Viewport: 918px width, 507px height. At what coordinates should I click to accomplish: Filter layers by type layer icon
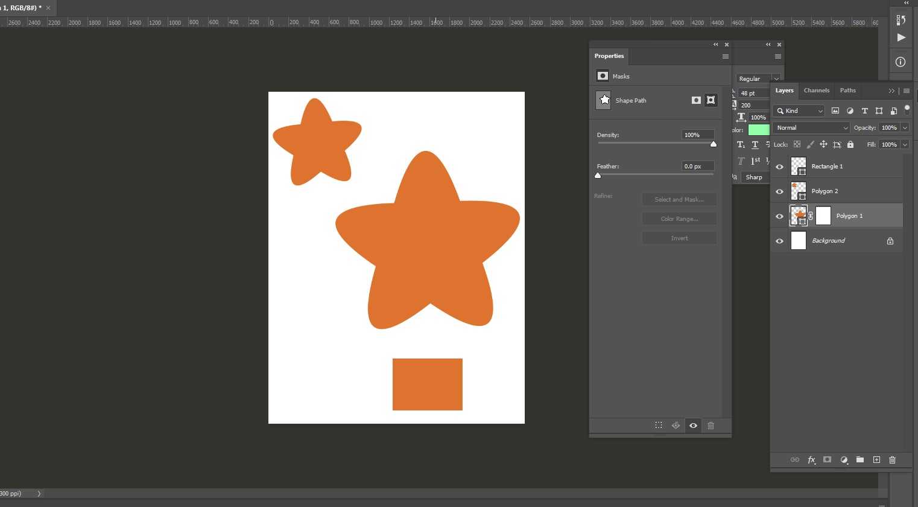tap(864, 110)
